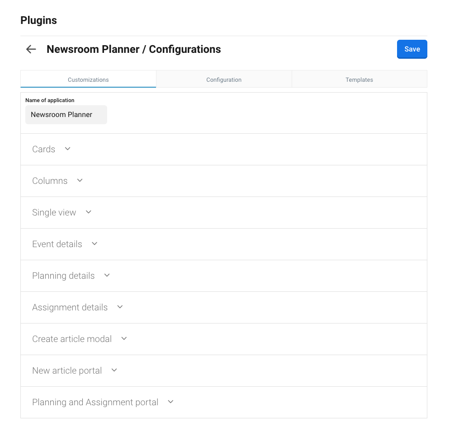459x431 pixels.
Task: Open the Templates tab
Action: tap(359, 80)
